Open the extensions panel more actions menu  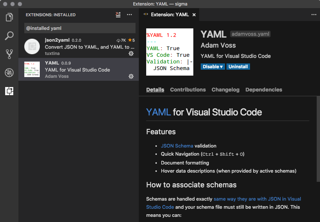point(129,15)
